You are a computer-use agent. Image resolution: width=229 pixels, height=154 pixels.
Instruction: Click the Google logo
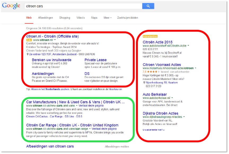(11, 6)
